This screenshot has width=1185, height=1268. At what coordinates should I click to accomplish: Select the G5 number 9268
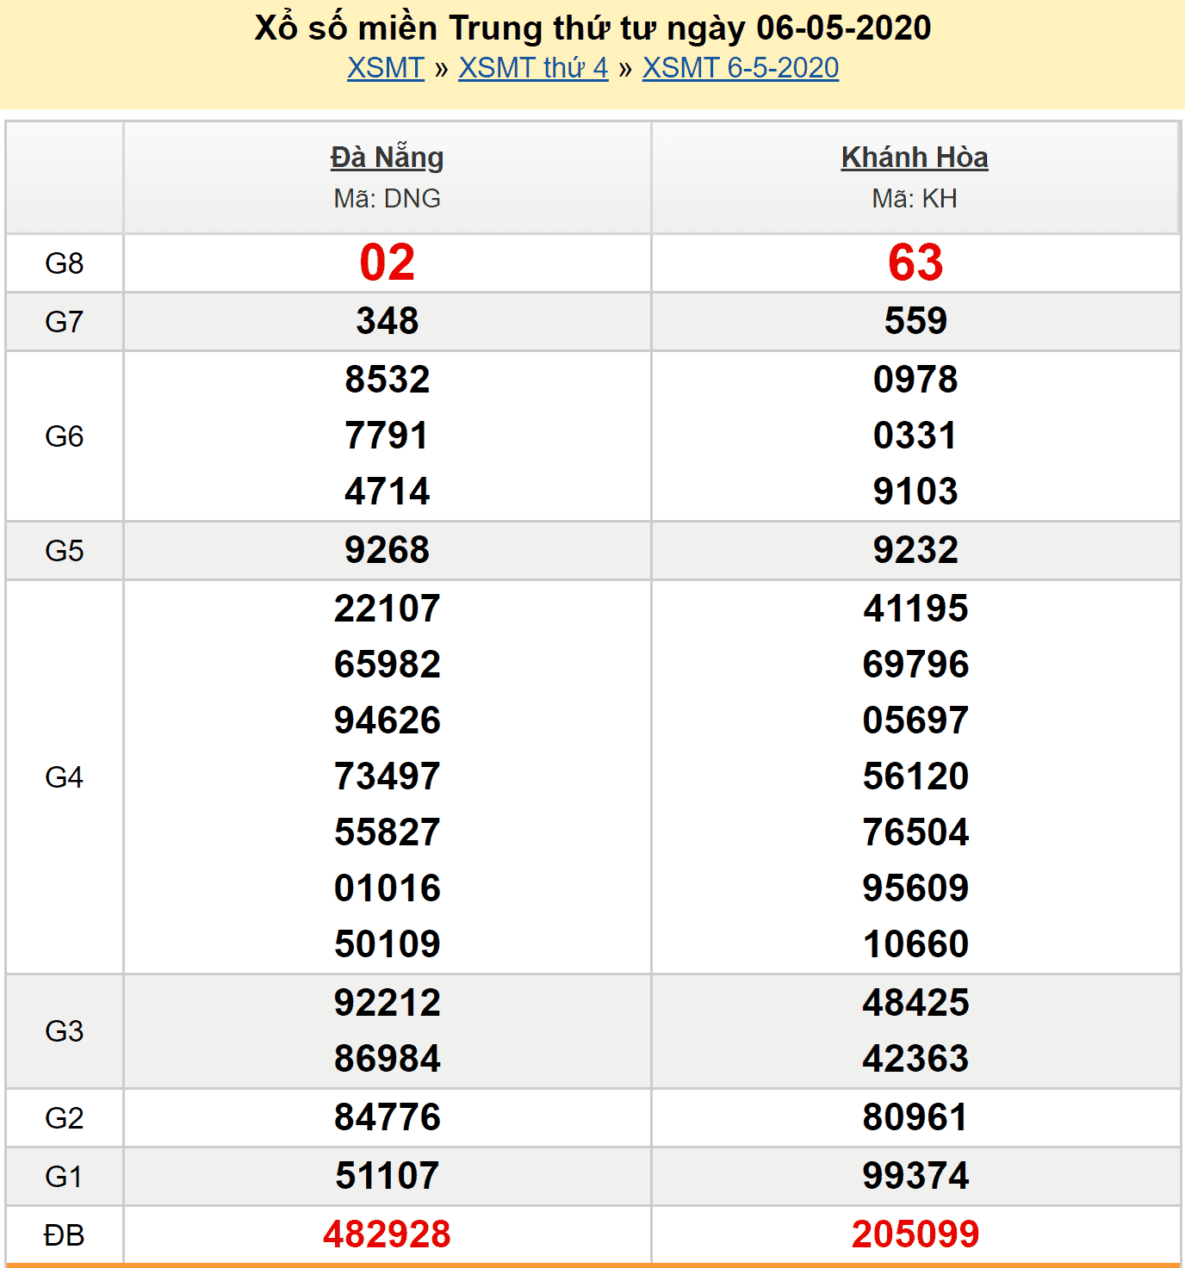click(x=388, y=550)
